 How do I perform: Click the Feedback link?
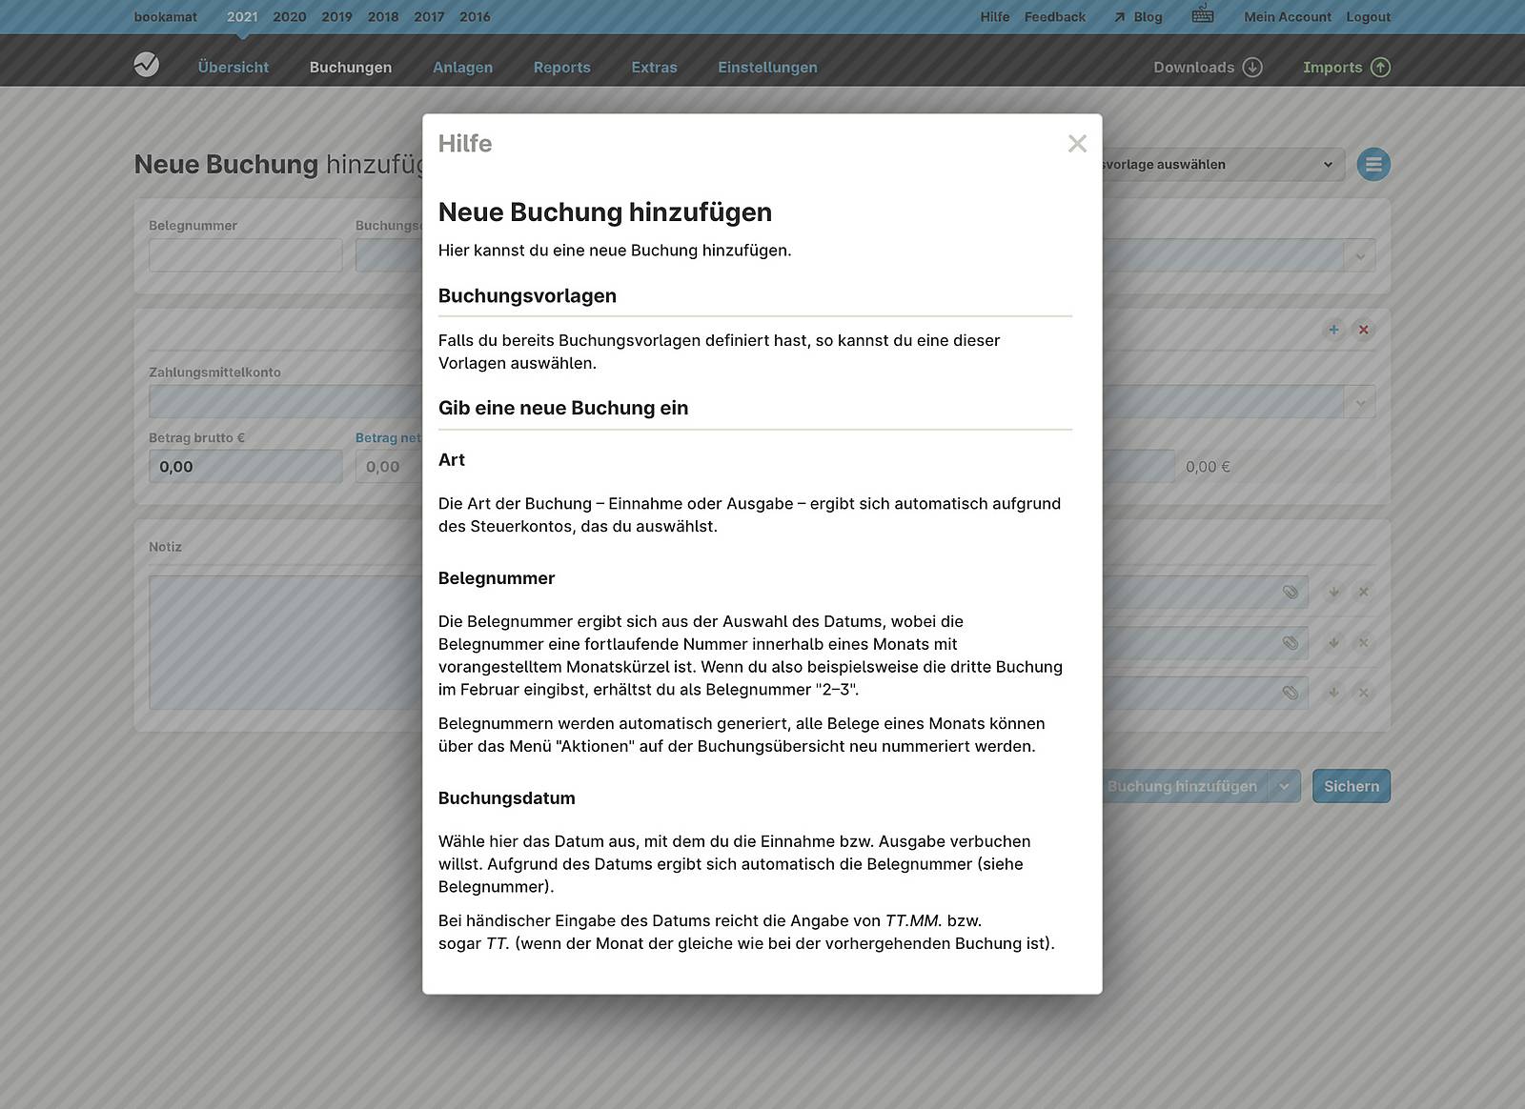pyautogui.click(x=1055, y=17)
